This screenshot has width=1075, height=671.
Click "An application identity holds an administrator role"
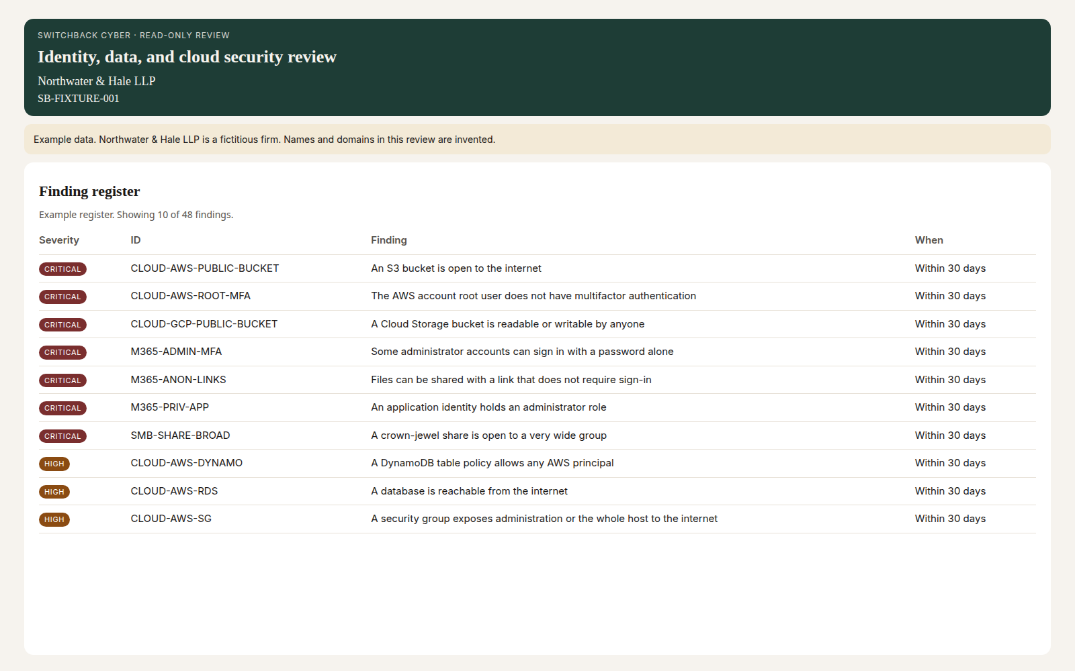click(488, 407)
